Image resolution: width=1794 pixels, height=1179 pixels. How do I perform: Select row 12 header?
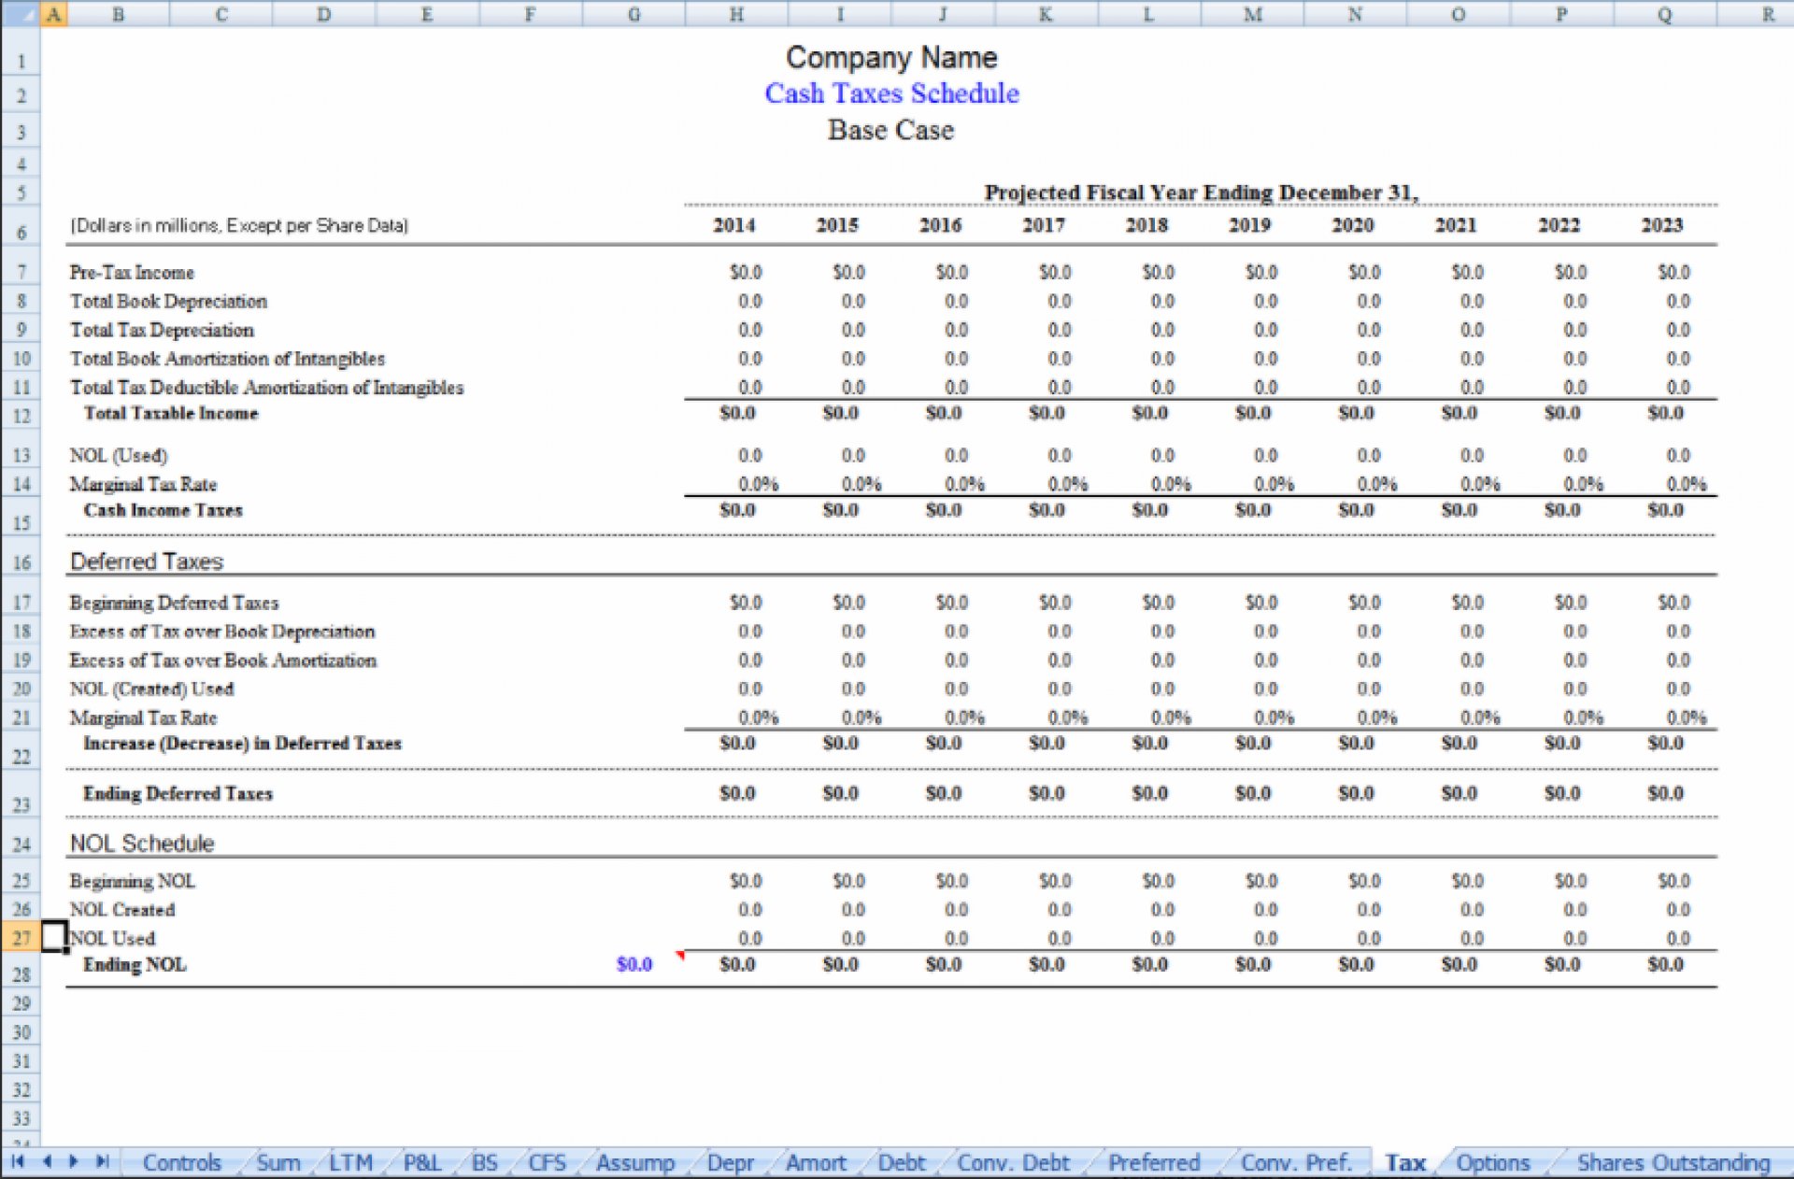[x=21, y=416]
